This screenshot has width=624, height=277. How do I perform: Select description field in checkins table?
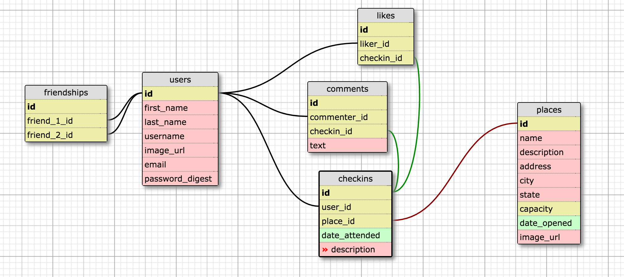coord(356,249)
